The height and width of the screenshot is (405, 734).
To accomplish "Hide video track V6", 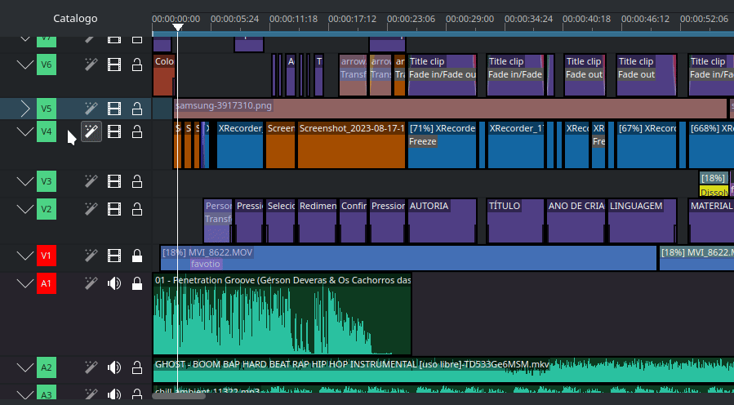I will tap(114, 65).
